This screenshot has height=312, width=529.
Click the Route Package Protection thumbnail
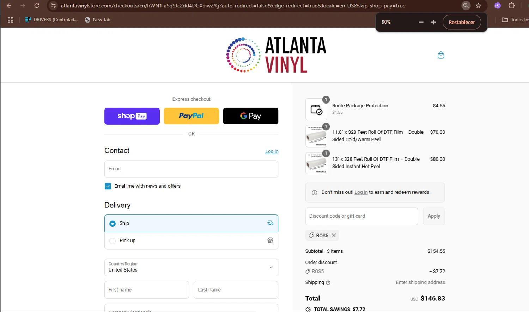tap(316, 110)
